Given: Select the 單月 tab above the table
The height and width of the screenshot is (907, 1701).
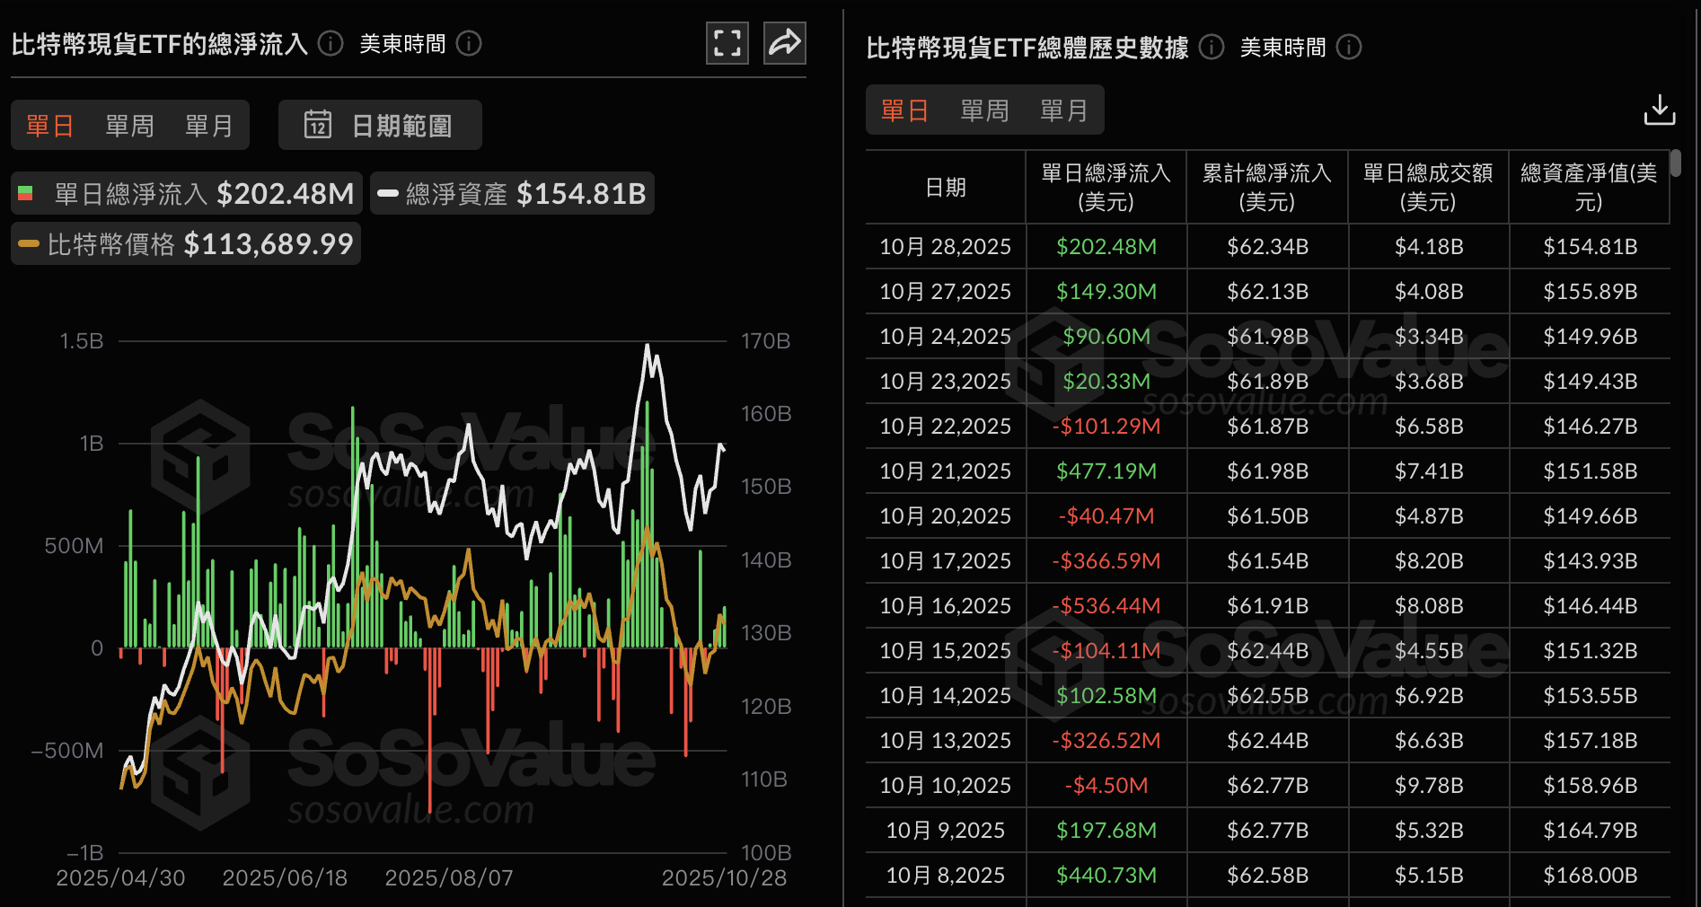Looking at the screenshot, I should pyautogui.click(x=1064, y=110).
